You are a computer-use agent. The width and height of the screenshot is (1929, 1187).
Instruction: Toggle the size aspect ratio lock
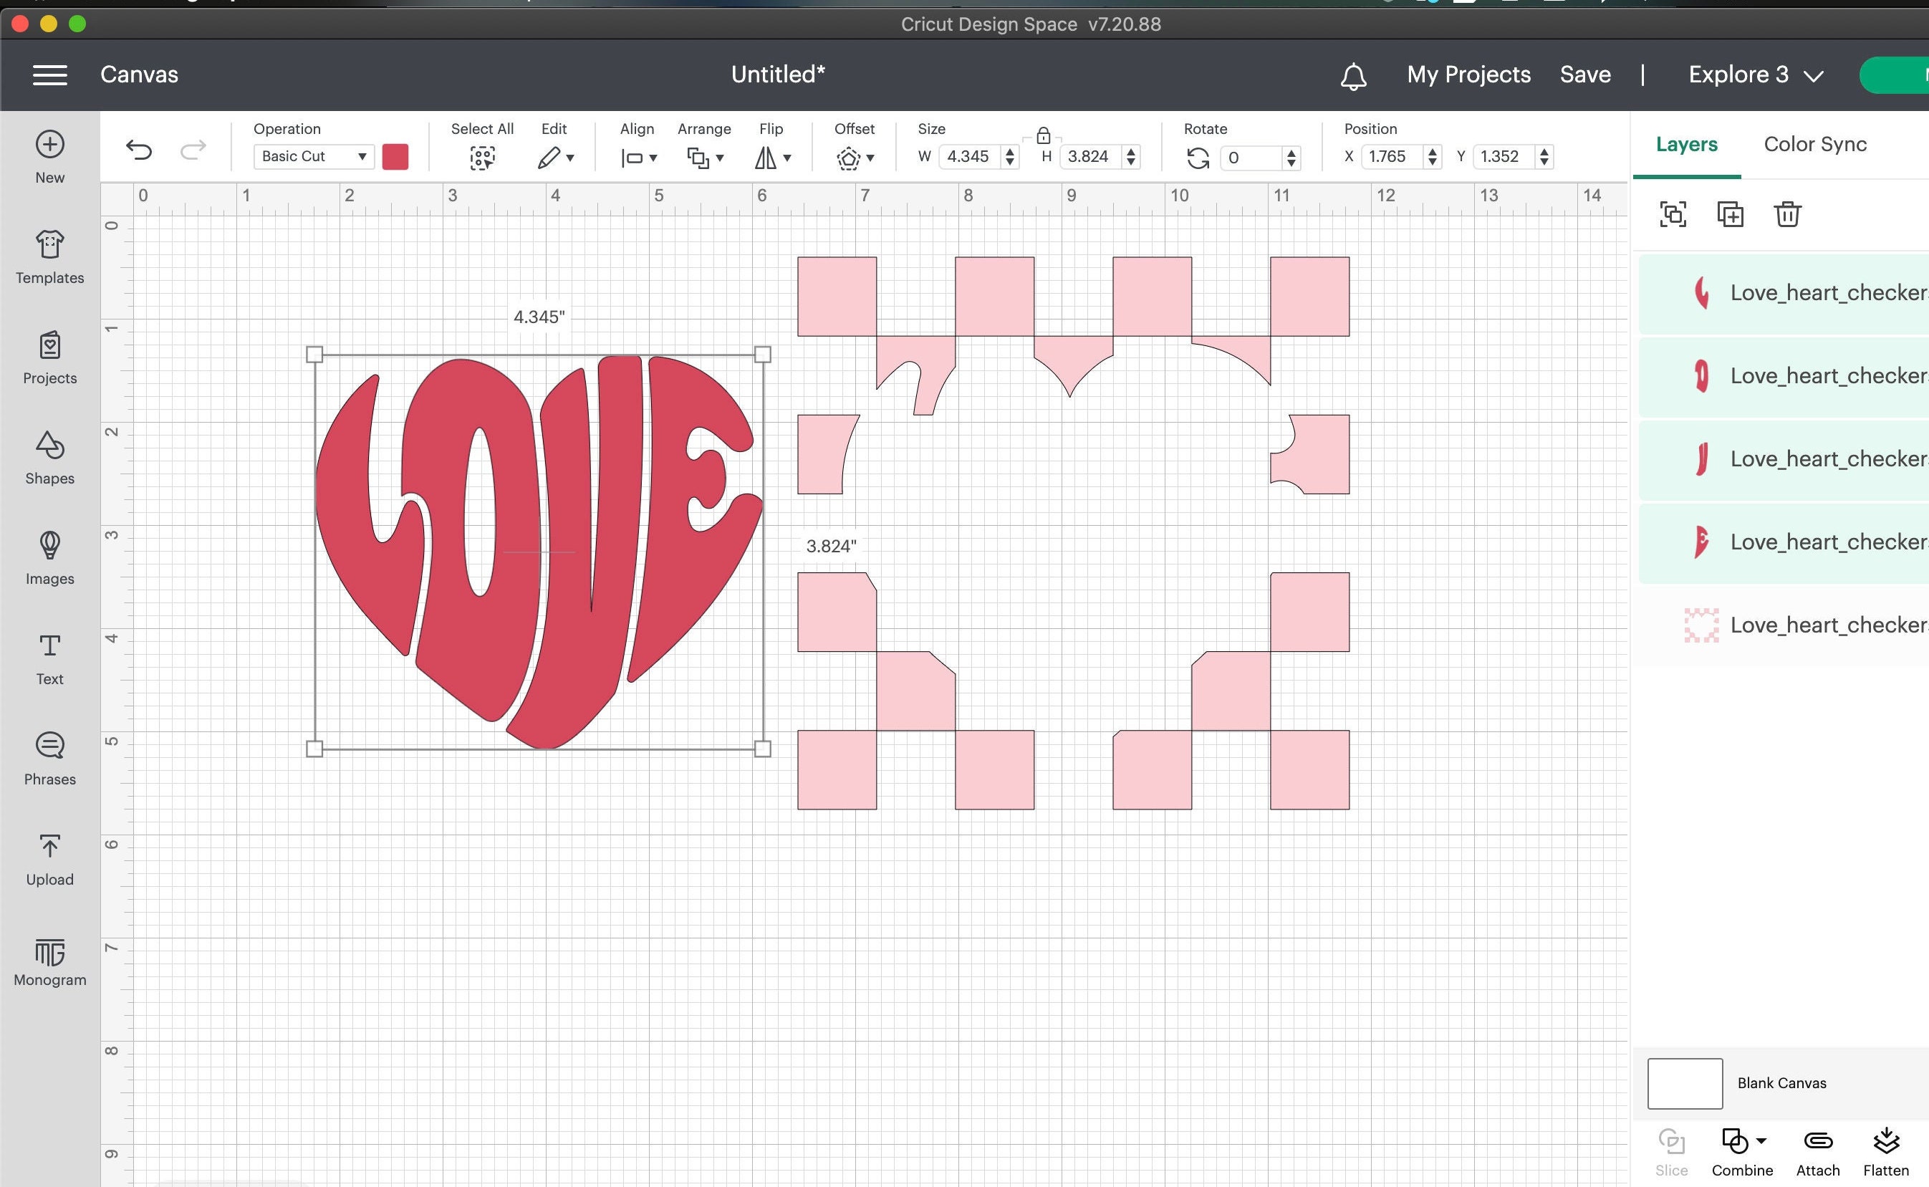click(x=1044, y=134)
